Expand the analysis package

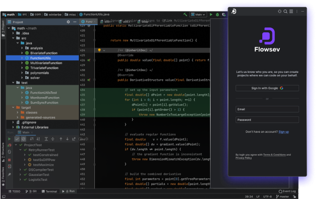click(22, 48)
